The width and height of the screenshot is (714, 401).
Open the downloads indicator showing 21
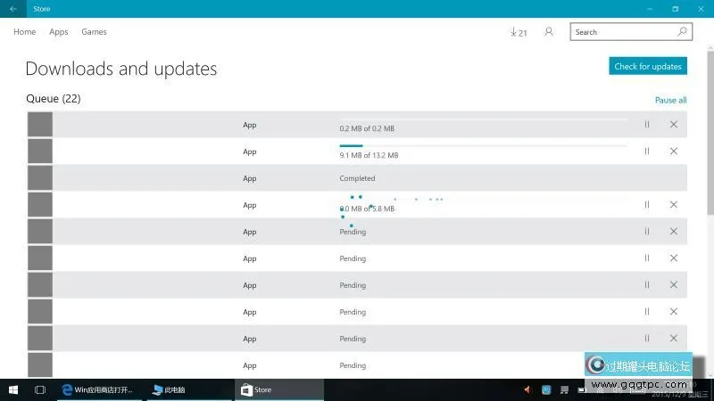tap(518, 32)
